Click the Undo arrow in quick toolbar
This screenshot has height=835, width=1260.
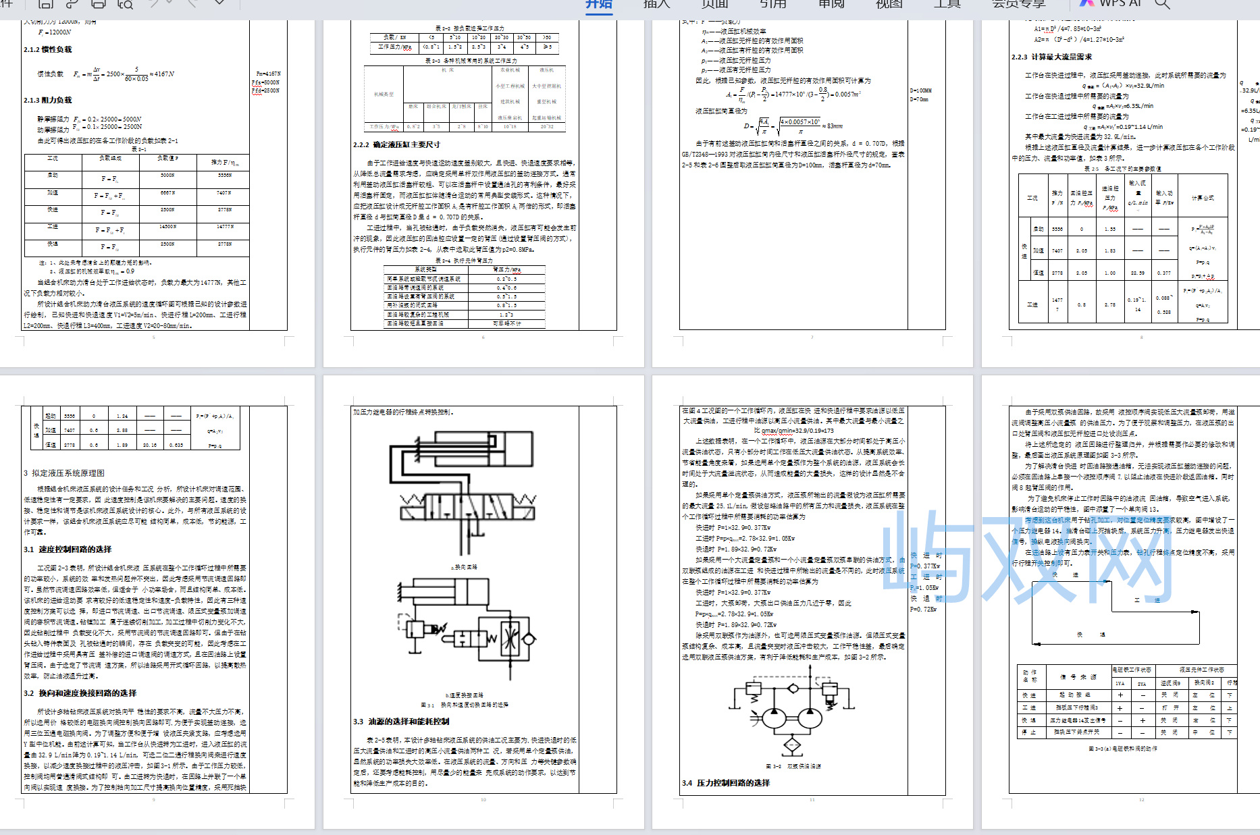point(155,3)
